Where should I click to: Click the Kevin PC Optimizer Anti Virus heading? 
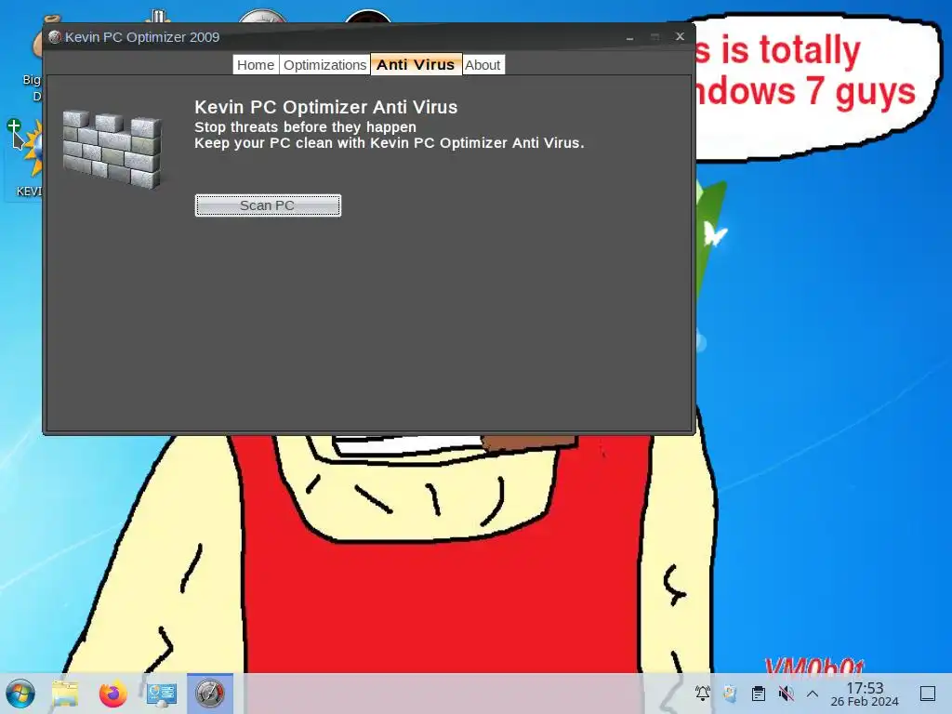click(x=326, y=107)
